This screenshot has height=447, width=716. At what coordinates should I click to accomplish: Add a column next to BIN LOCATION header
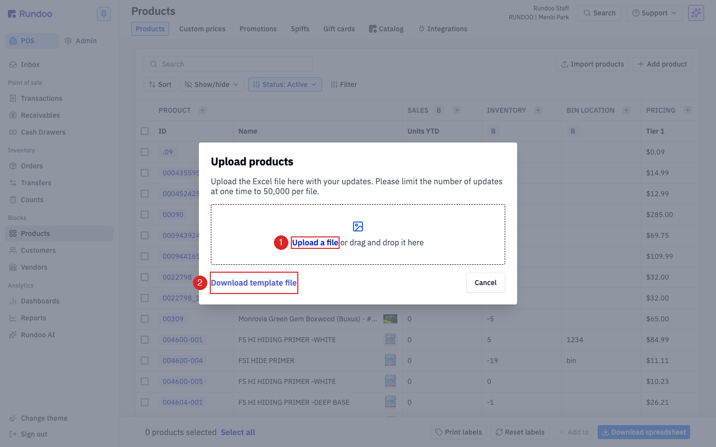(x=626, y=110)
